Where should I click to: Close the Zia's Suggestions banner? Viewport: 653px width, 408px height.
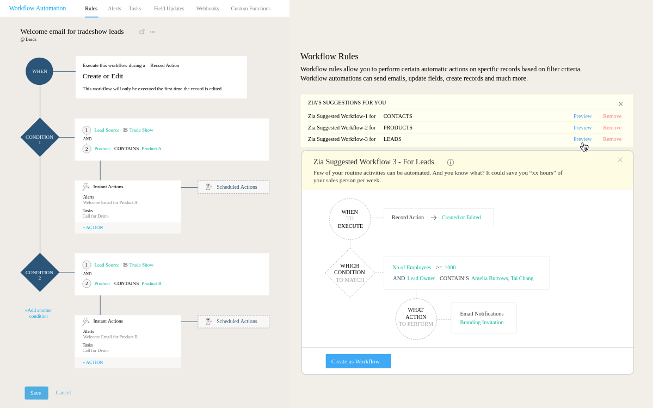point(620,104)
